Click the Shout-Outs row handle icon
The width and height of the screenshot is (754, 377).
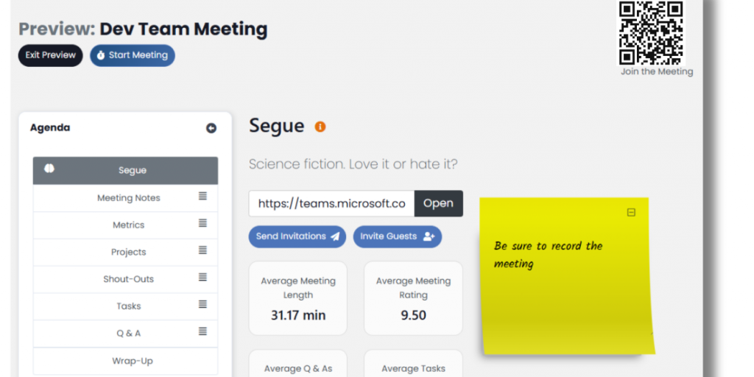pyautogui.click(x=202, y=278)
